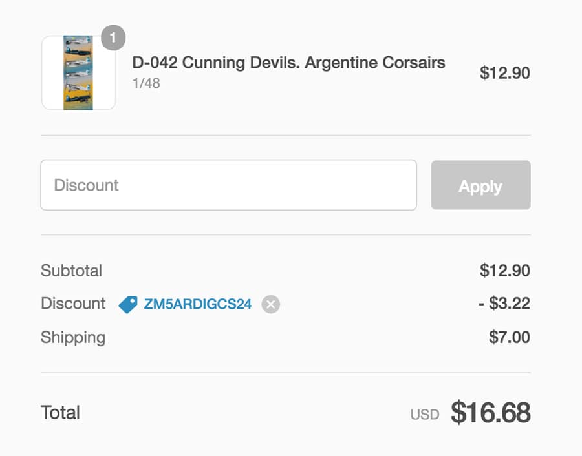Click the Apply discount button
The height and width of the screenshot is (456, 582).
(480, 185)
